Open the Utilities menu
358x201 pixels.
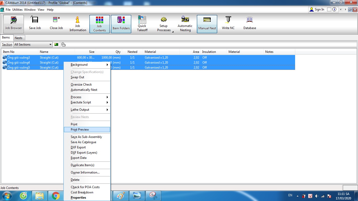(x=18, y=10)
